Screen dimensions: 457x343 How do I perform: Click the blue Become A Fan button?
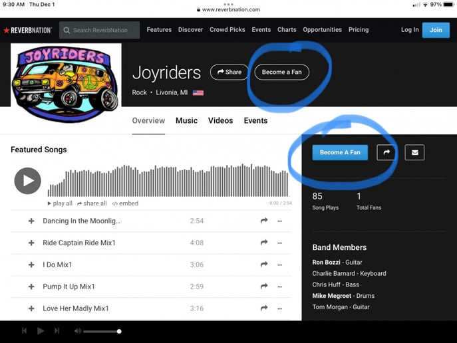point(340,152)
